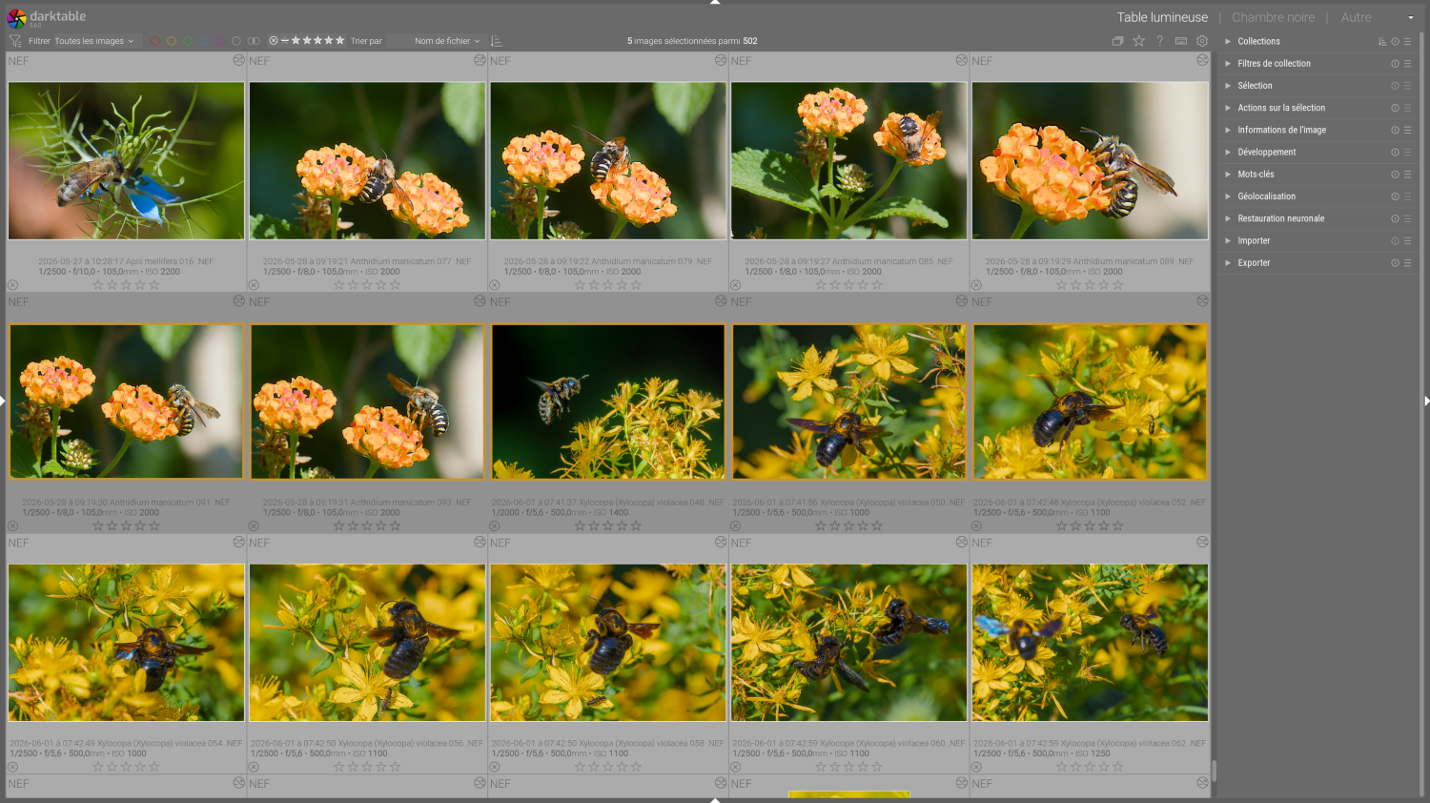Toggle the color label inclusion filter icon
Image resolution: width=1430 pixels, height=803 pixels.
pyautogui.click(x=254, y=41)
